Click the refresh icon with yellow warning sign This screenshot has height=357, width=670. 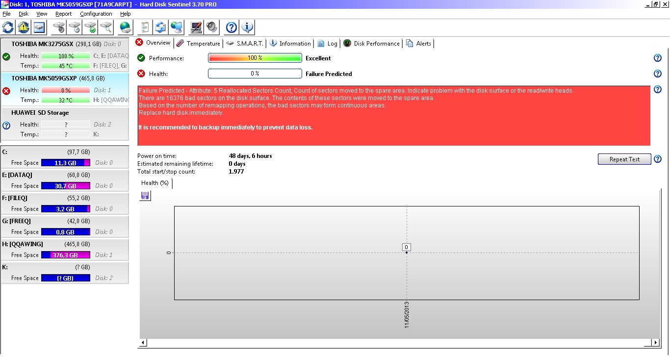[24, 27]
